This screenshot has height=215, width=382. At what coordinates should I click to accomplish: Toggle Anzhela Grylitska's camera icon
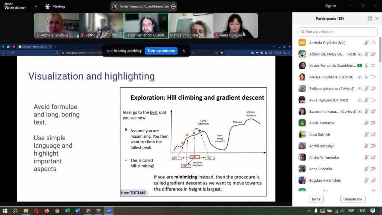[373, 43]
